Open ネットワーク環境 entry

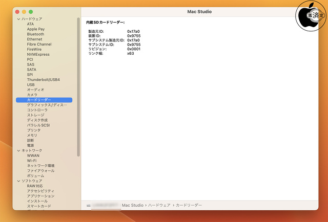[41, 166]
